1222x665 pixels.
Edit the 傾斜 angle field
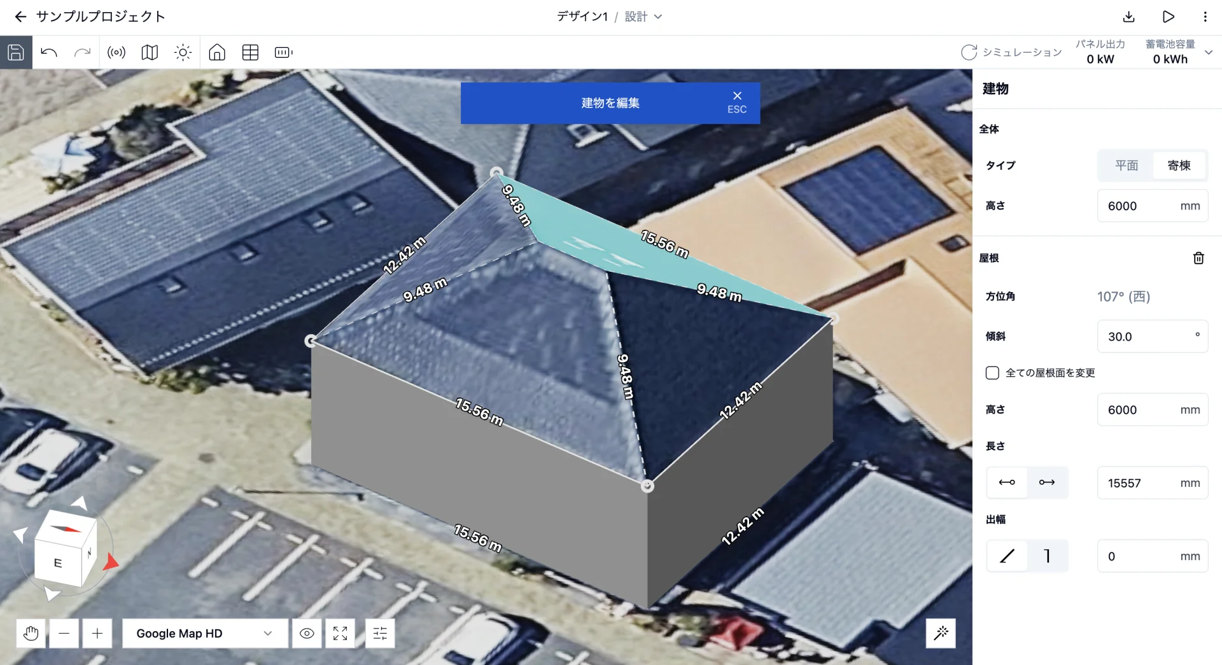[1153, 336]
